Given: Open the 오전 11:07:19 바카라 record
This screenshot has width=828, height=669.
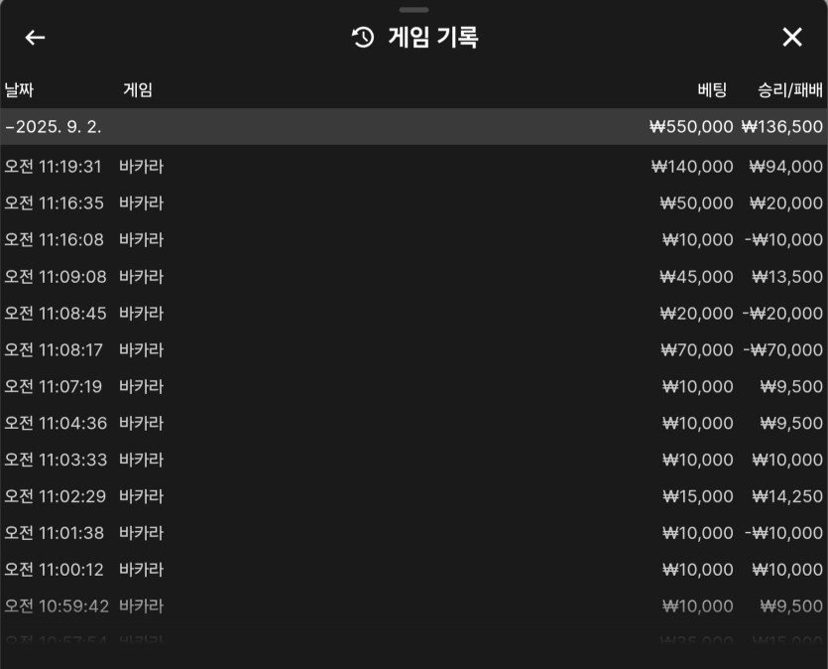Looking at the screenshot, I should [x=414, y=386].
